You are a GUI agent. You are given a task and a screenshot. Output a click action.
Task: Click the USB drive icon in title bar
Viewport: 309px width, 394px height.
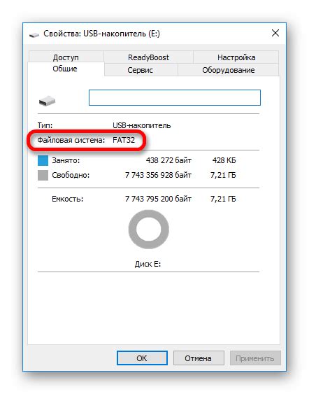click(34, 35)
